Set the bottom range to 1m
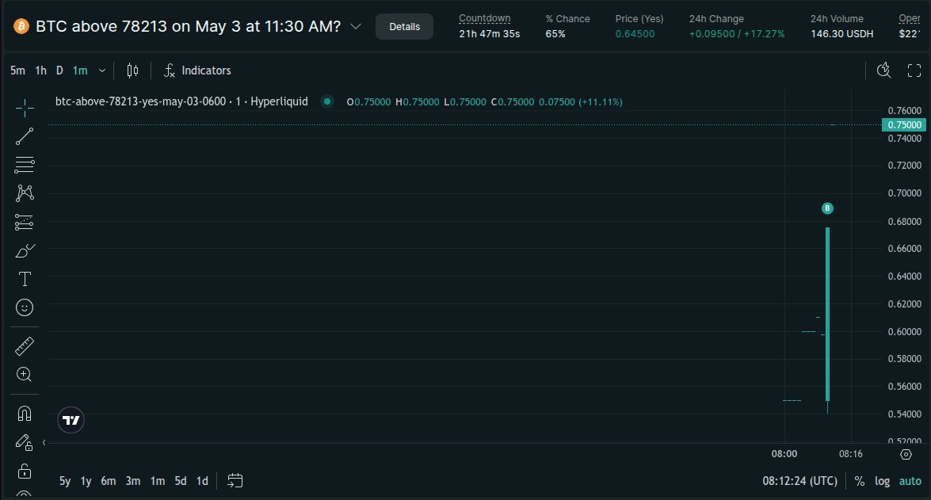Image resolution: width=931 pixels, height=500 pixels. click(158, 481)
